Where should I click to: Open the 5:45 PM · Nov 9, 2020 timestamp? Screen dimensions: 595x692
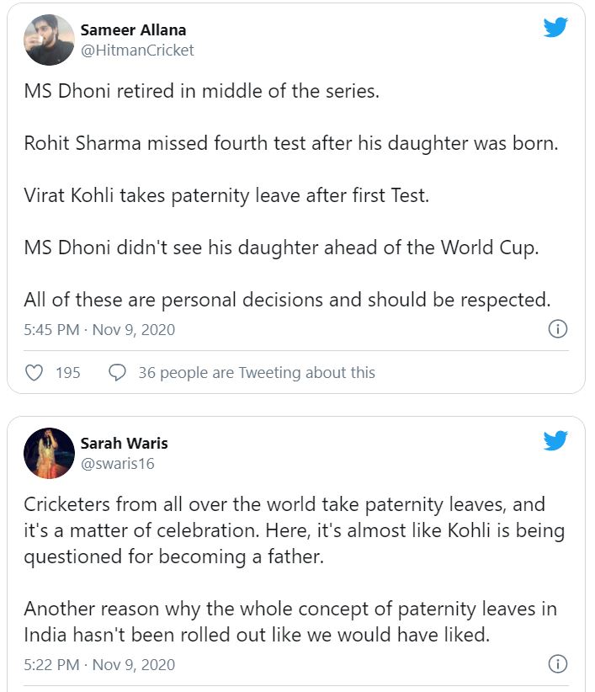tap(99, 329)
